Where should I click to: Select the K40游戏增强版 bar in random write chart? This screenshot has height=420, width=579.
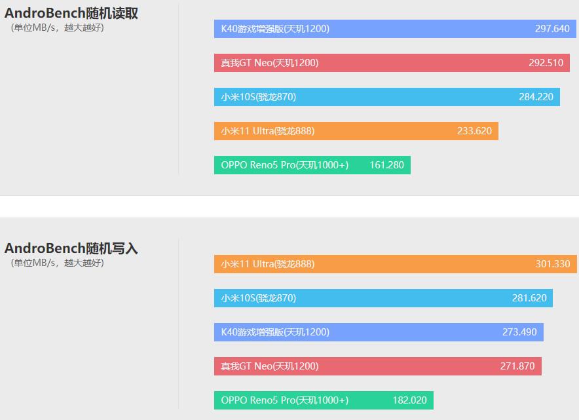(379, 332)
